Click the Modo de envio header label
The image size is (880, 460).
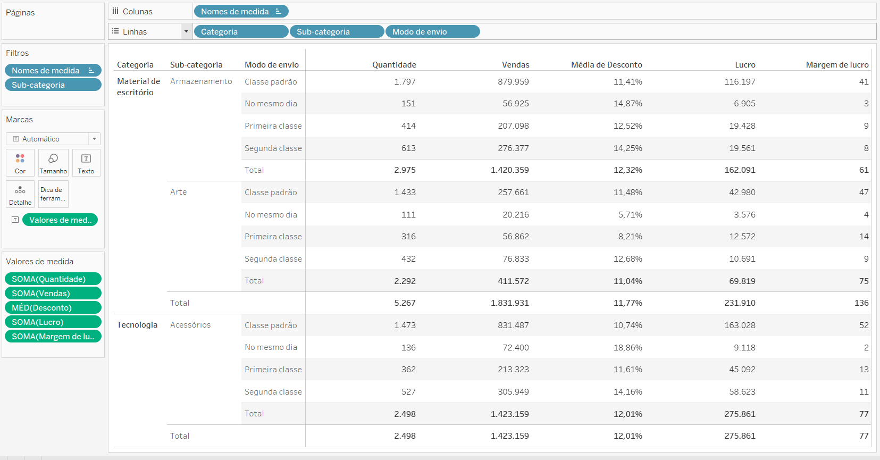(x=272, y=64)
